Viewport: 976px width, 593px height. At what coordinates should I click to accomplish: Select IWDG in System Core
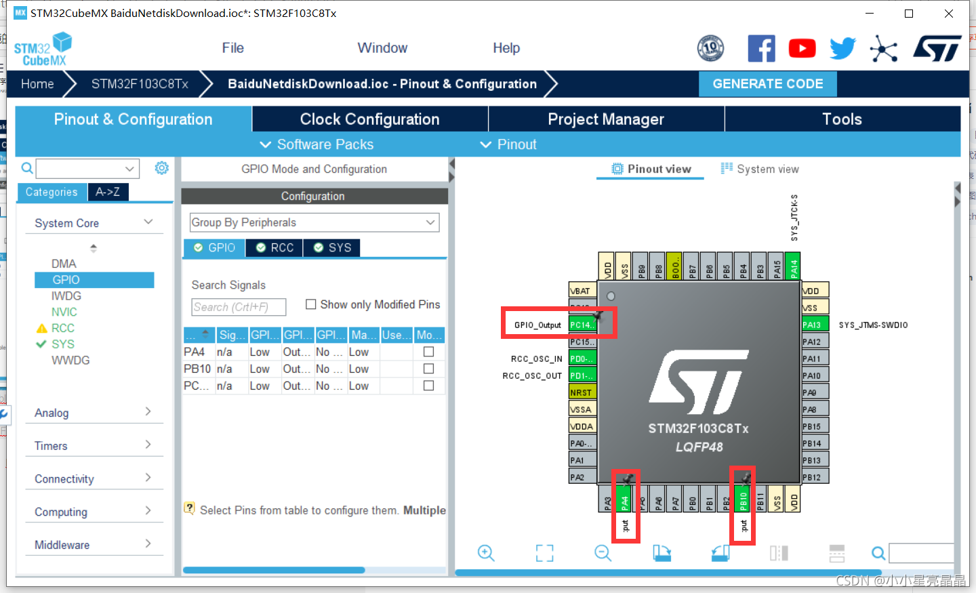click(x=66, y=296)
